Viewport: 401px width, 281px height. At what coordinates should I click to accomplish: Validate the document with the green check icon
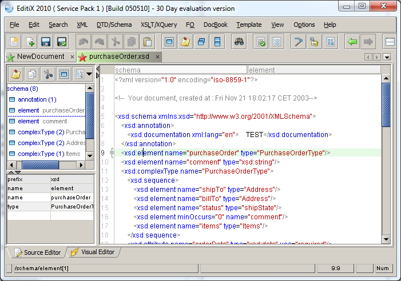tap(261, 42)
